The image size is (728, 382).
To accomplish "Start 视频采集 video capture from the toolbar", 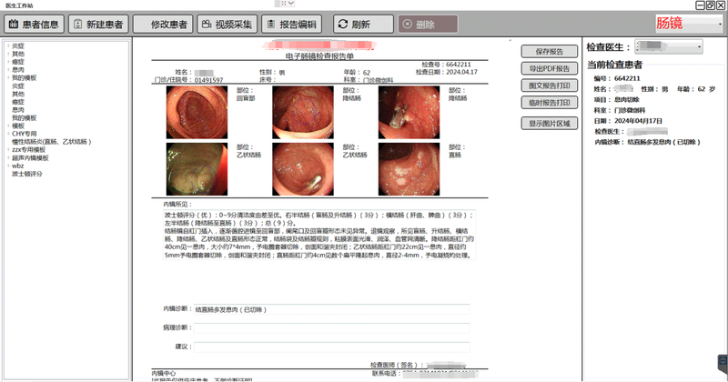I will [227, 25].
